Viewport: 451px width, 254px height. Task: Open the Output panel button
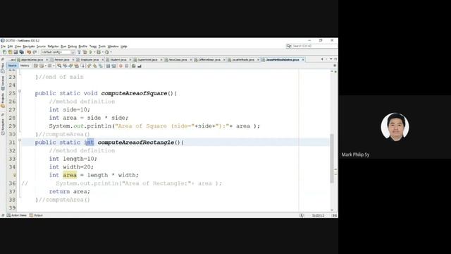pos(36,215)
